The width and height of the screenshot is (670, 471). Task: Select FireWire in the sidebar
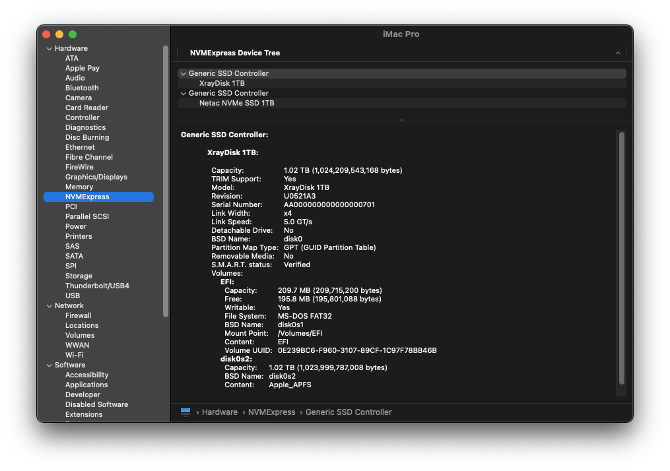(79, 167)
